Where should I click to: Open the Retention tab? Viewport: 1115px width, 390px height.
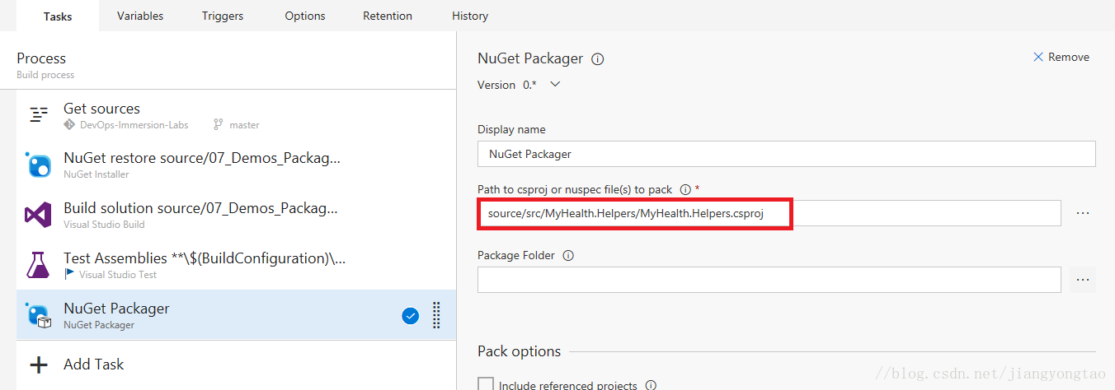[388, 16]
